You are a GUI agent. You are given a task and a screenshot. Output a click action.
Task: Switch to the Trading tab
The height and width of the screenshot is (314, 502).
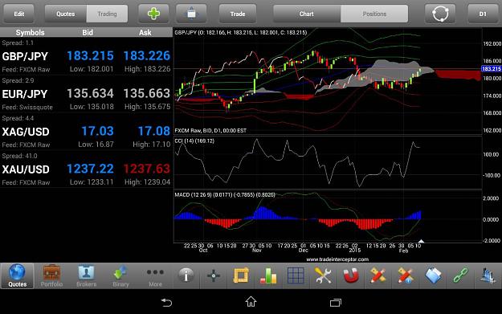(107, 14)
